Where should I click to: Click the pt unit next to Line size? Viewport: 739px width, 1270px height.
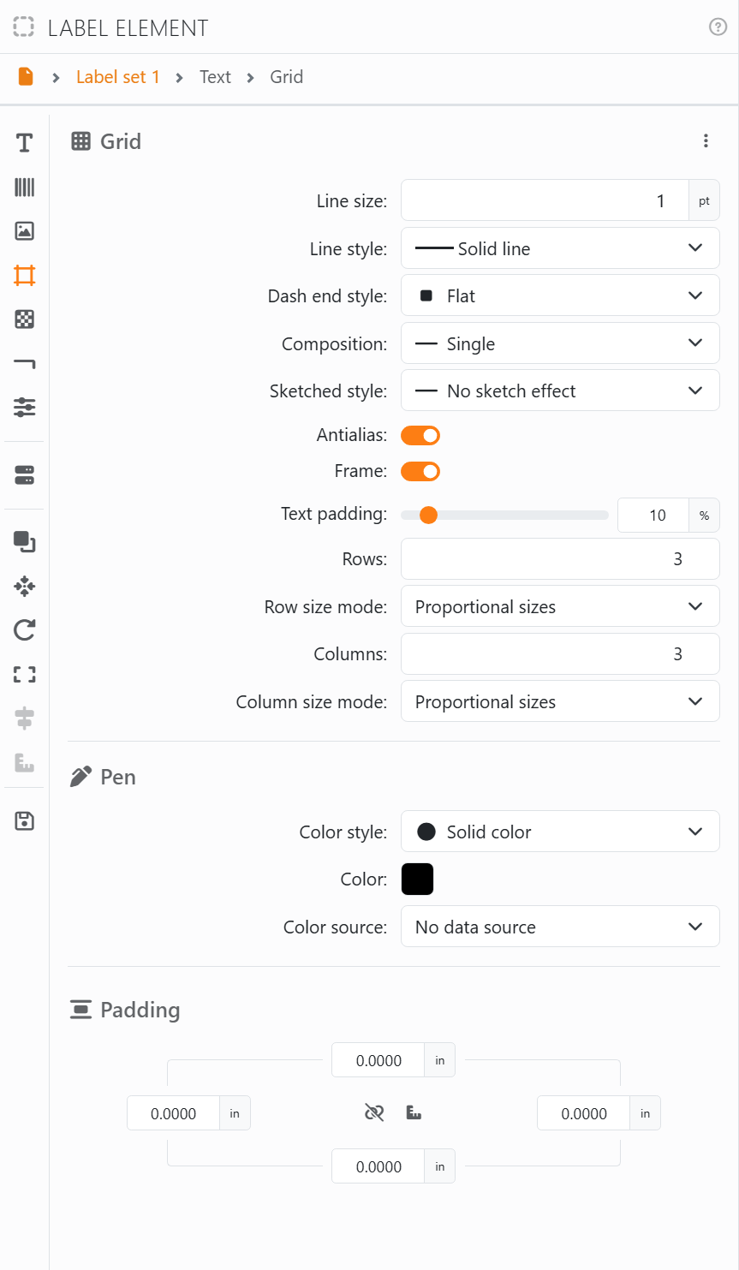click(x=704, y=200)
